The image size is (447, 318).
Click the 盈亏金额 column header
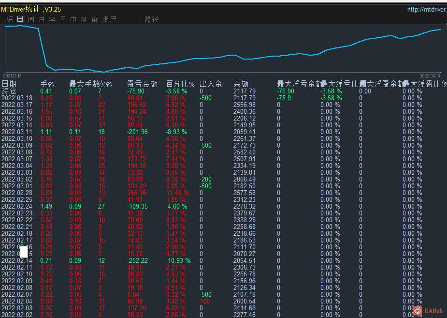[142, 84]
